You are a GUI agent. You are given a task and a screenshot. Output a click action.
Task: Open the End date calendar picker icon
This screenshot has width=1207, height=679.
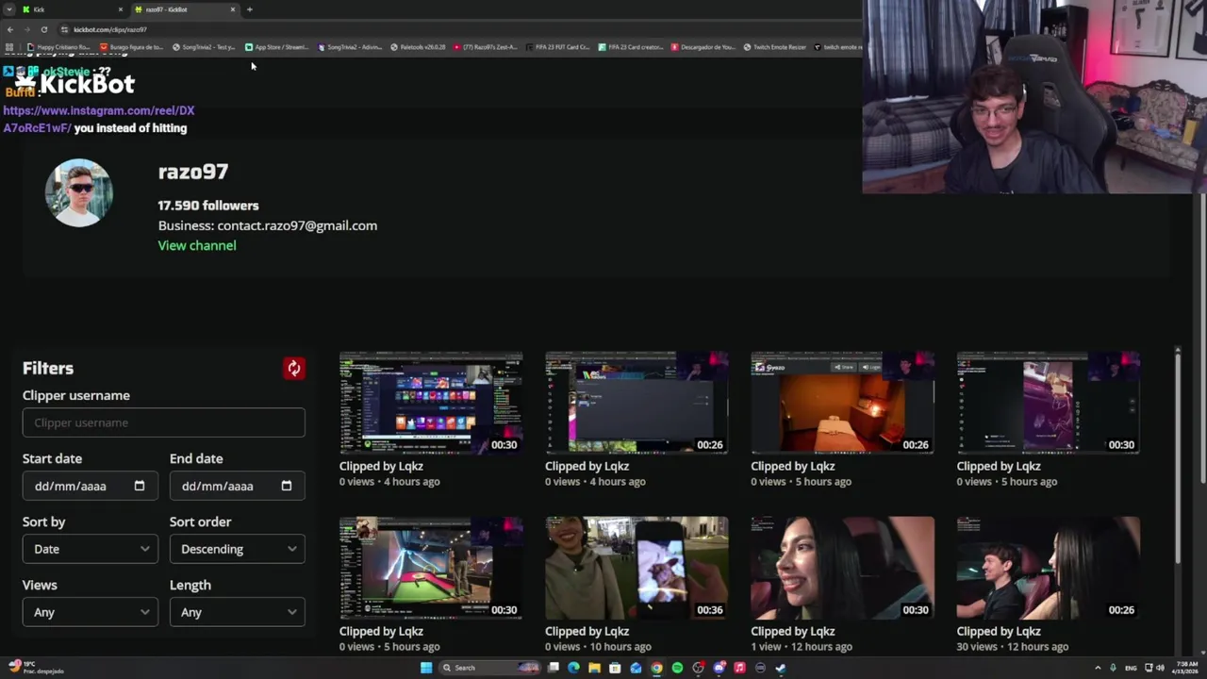[287, 486]
